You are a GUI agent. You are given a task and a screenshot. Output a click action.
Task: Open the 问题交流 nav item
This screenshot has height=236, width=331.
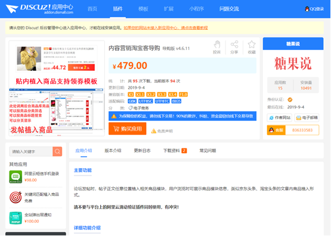coord(229,9)
